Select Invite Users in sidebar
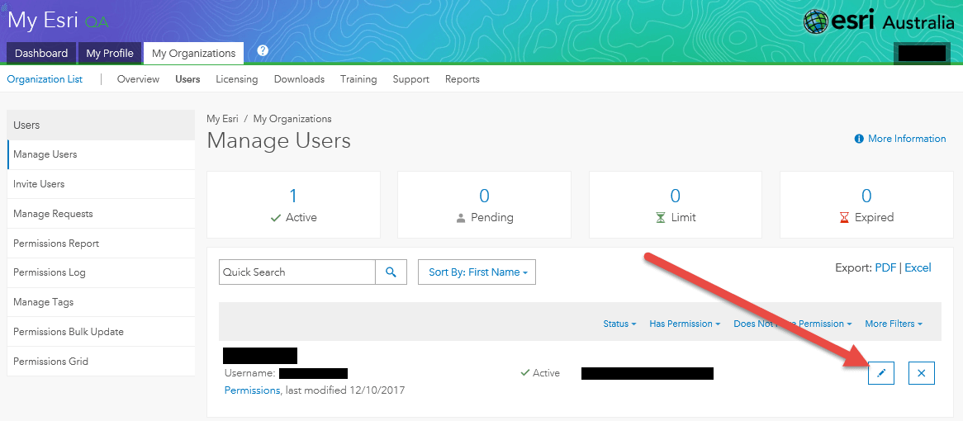The height and width of the screenshot is (421, 963). pyautogui.click(x=102, y=184)
